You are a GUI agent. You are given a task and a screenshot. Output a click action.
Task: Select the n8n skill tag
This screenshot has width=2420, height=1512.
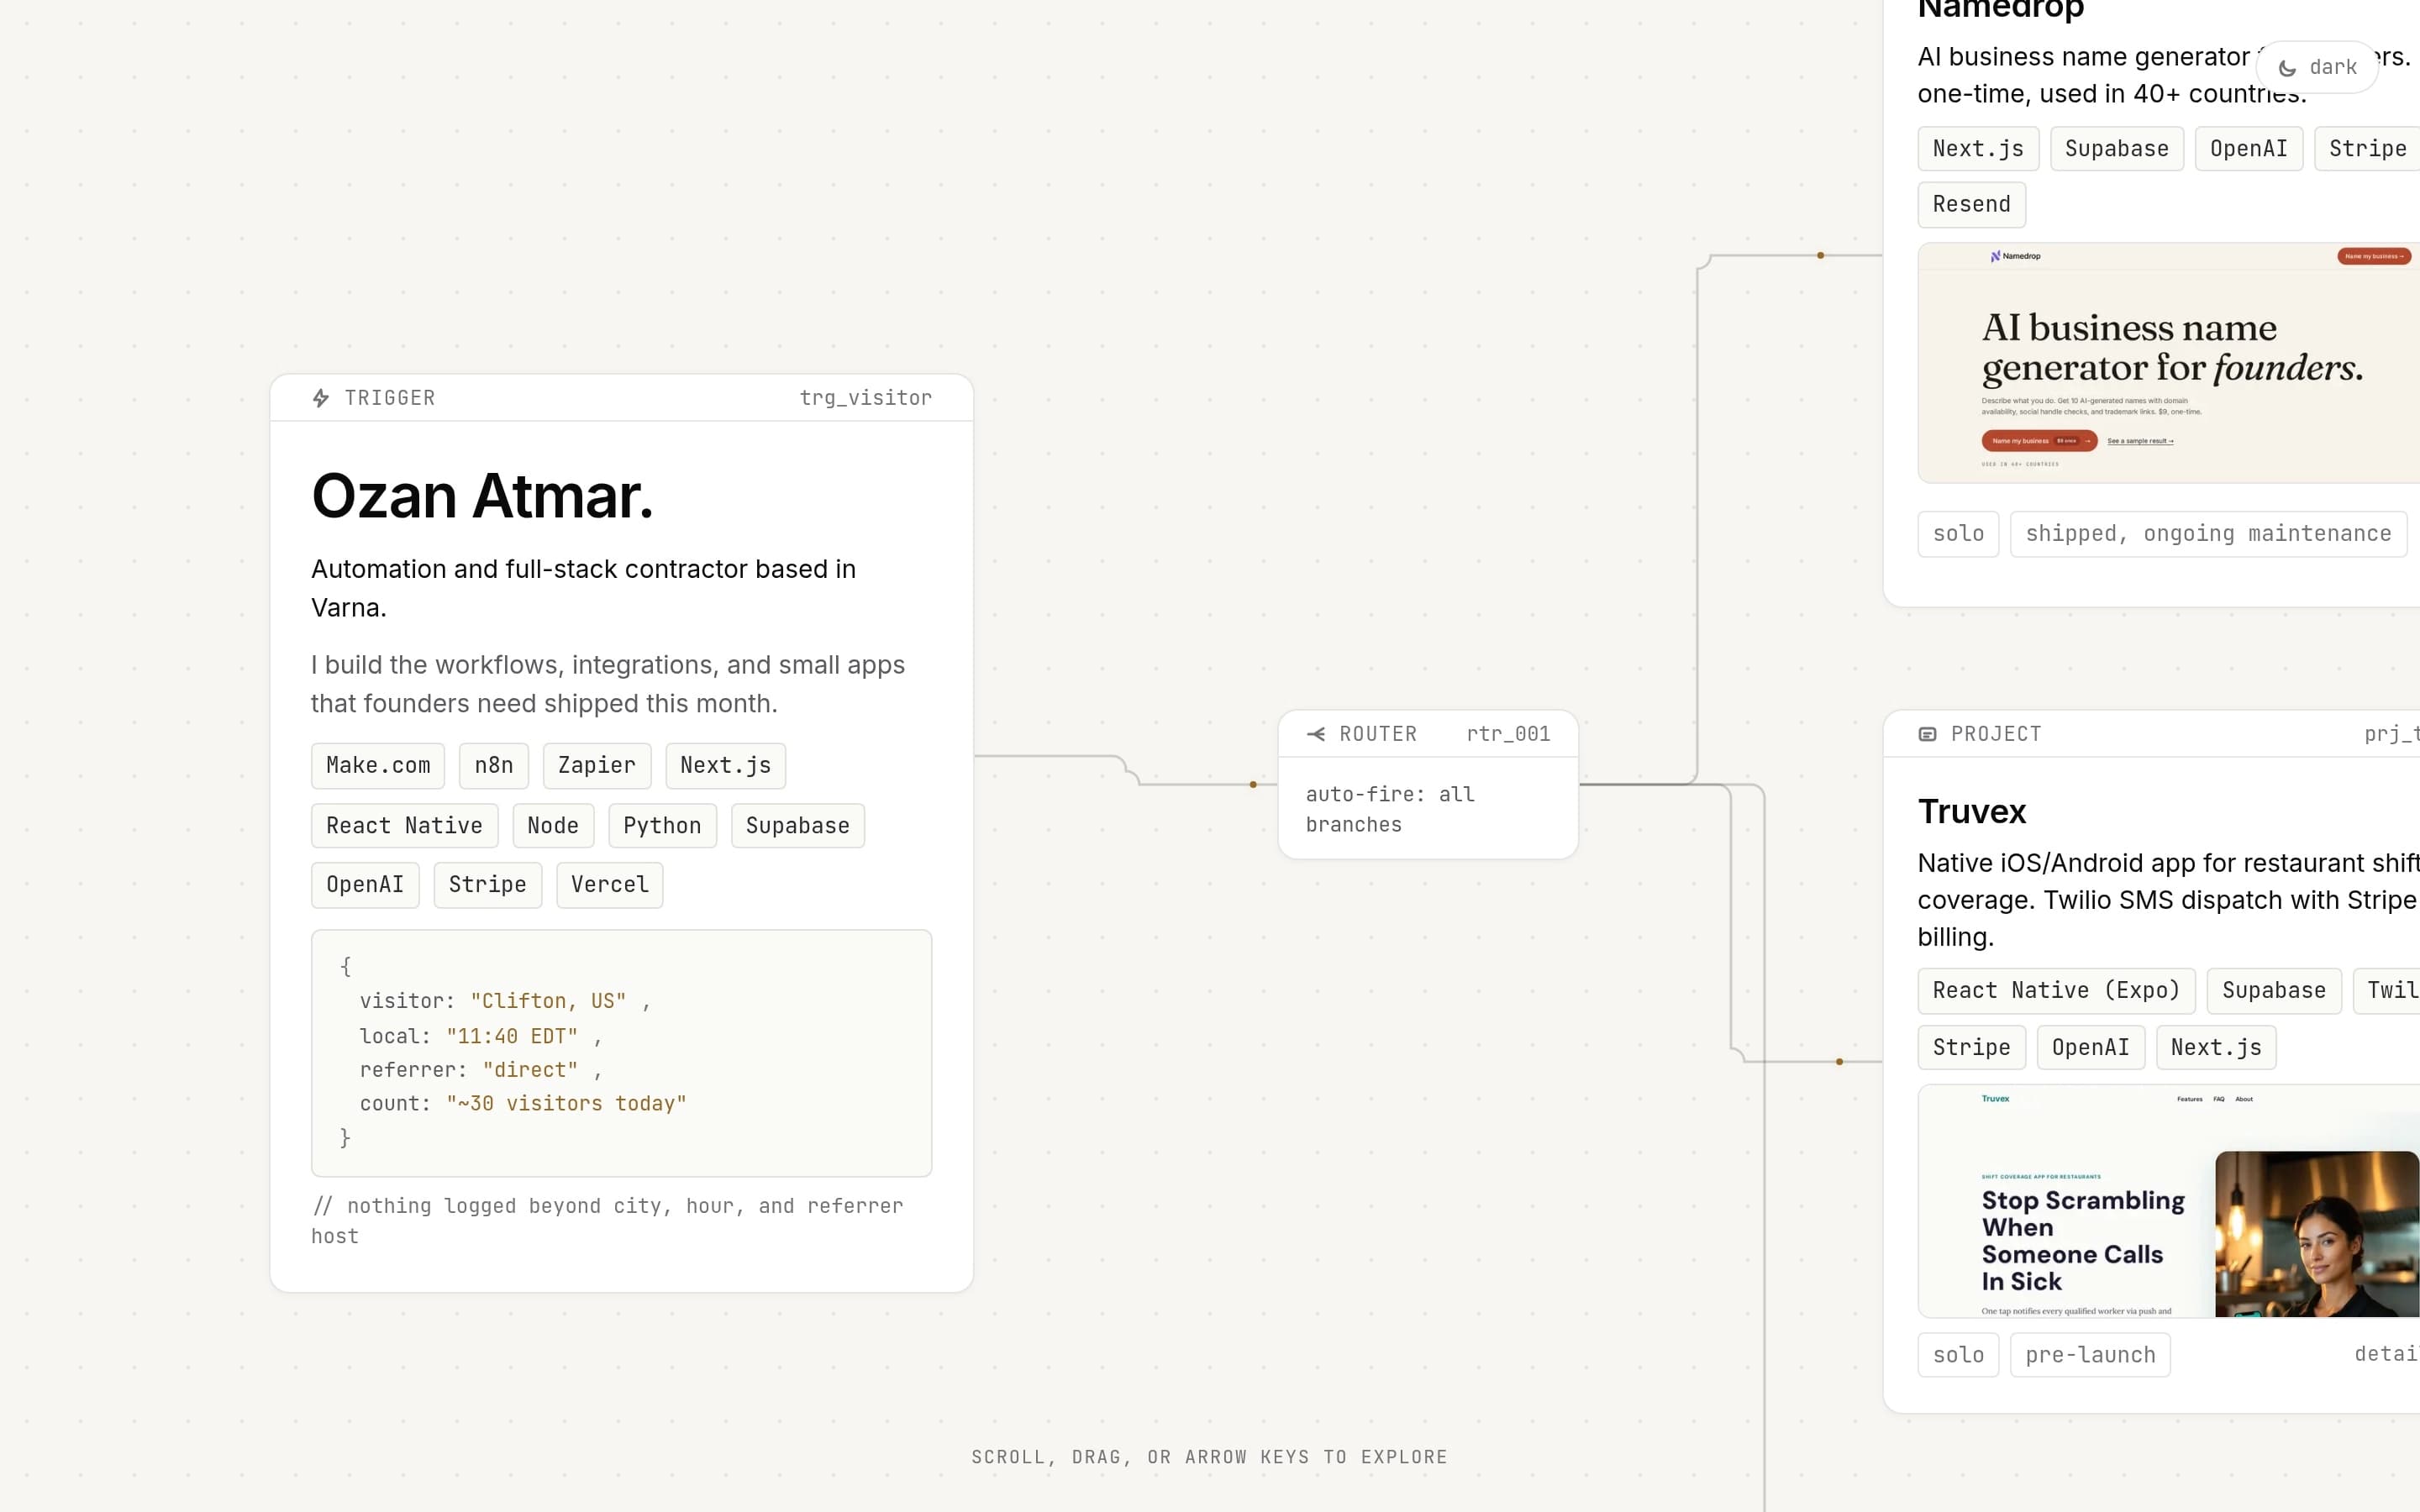point(494,766)
